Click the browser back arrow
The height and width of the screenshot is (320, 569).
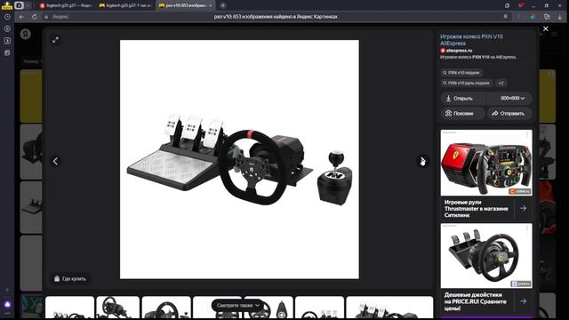tap(21, 17)
